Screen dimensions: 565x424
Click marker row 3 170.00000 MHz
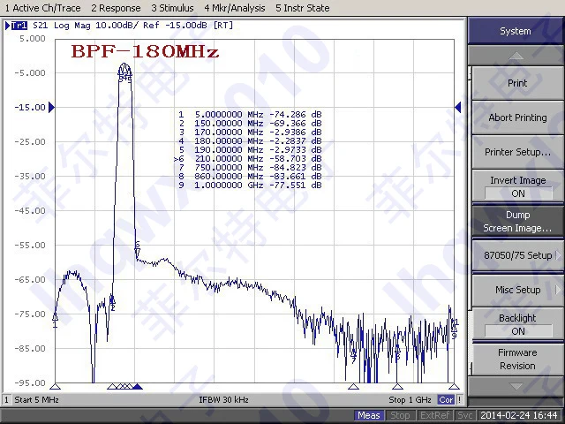(x=250, y=132)
